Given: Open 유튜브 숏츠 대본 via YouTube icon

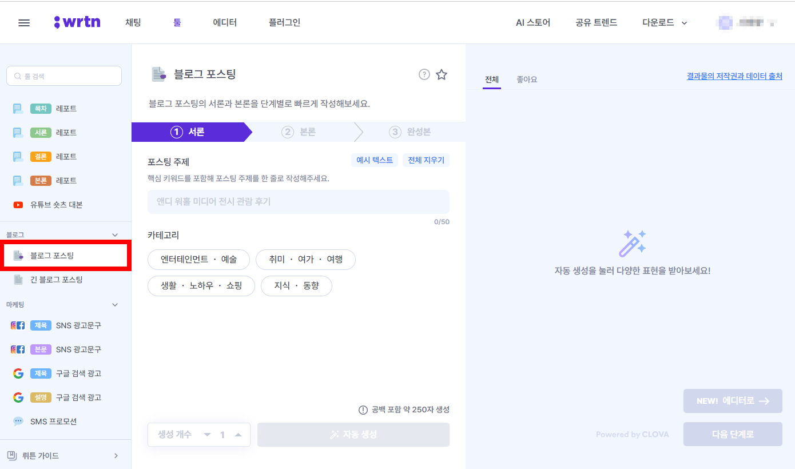Looking at the screenshot, I should coord(18,204).
